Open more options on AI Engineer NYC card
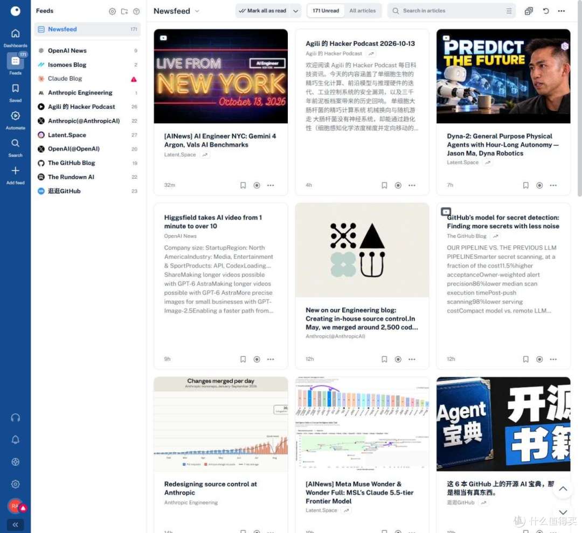 pyautogui.click(x=271, y=185)
